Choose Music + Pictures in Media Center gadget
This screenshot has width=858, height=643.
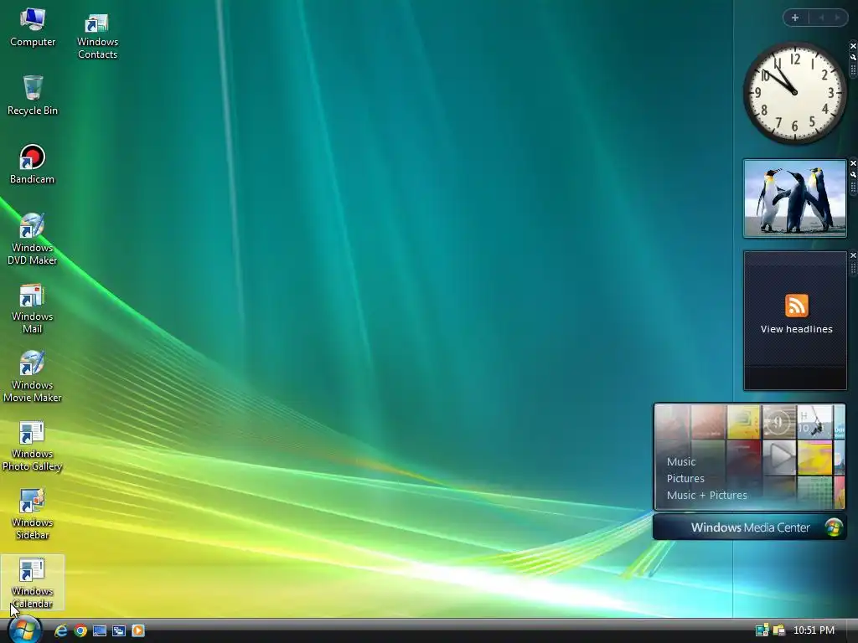707,495
